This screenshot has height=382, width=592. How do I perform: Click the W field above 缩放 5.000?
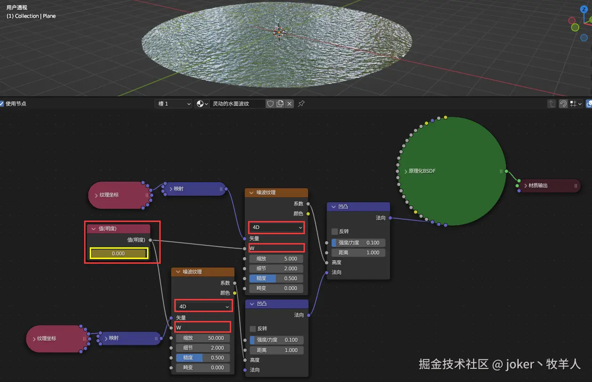coord(277,248)
